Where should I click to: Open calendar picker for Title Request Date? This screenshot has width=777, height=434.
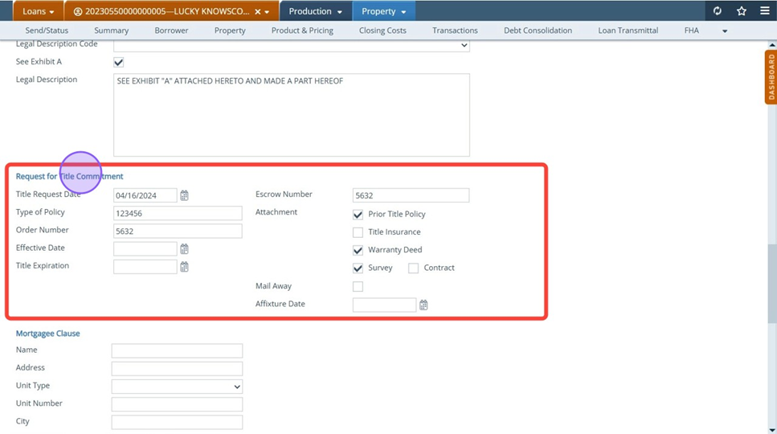(184, 195)
